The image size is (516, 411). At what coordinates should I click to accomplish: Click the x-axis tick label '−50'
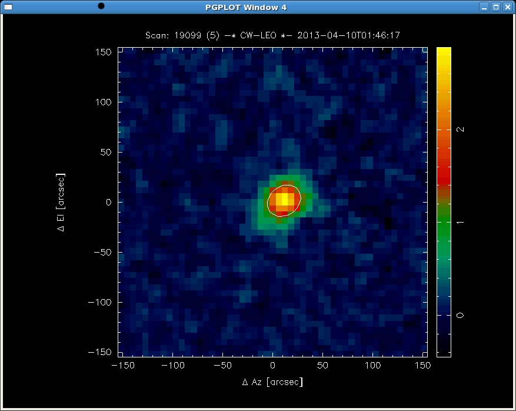[222, 365]
